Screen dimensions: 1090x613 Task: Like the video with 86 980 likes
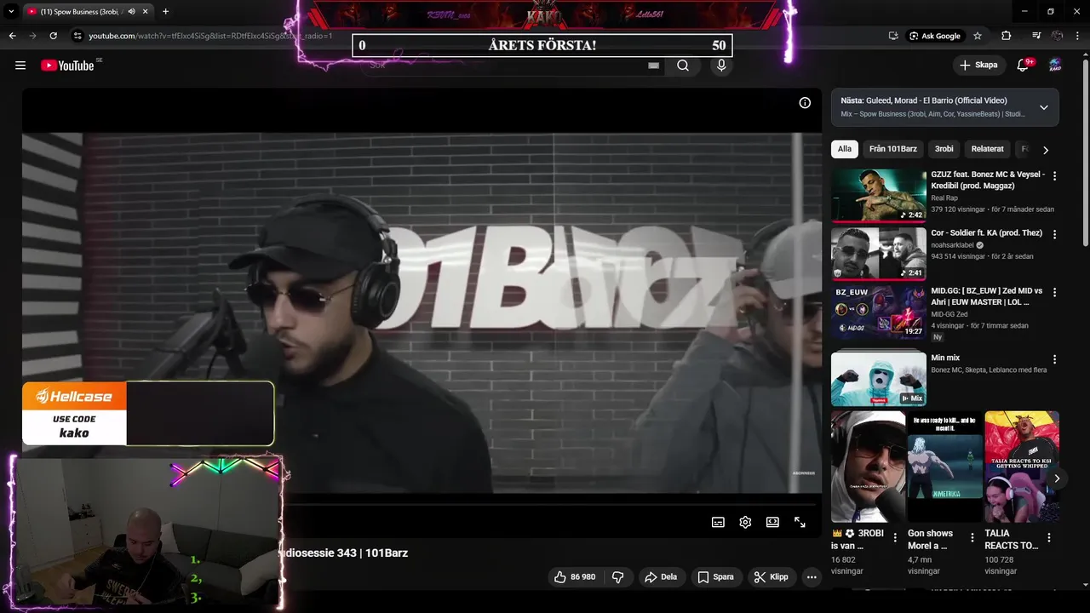[575, 577]
